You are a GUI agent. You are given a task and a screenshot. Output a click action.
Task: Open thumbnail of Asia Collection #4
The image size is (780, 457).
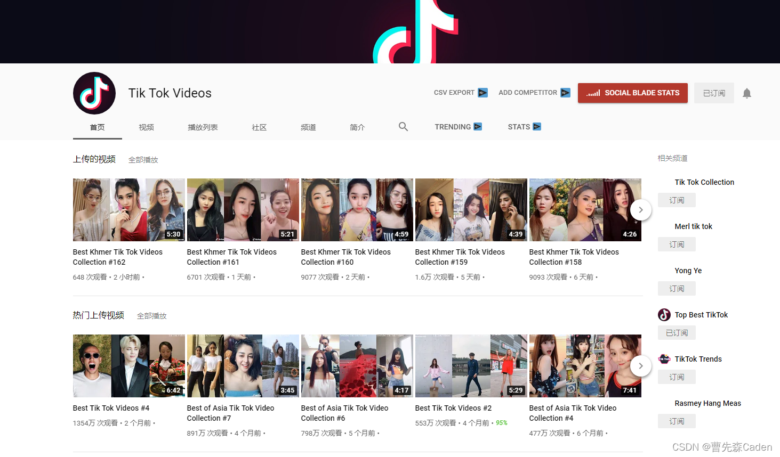pyautogui.click(x=585, y=366)
